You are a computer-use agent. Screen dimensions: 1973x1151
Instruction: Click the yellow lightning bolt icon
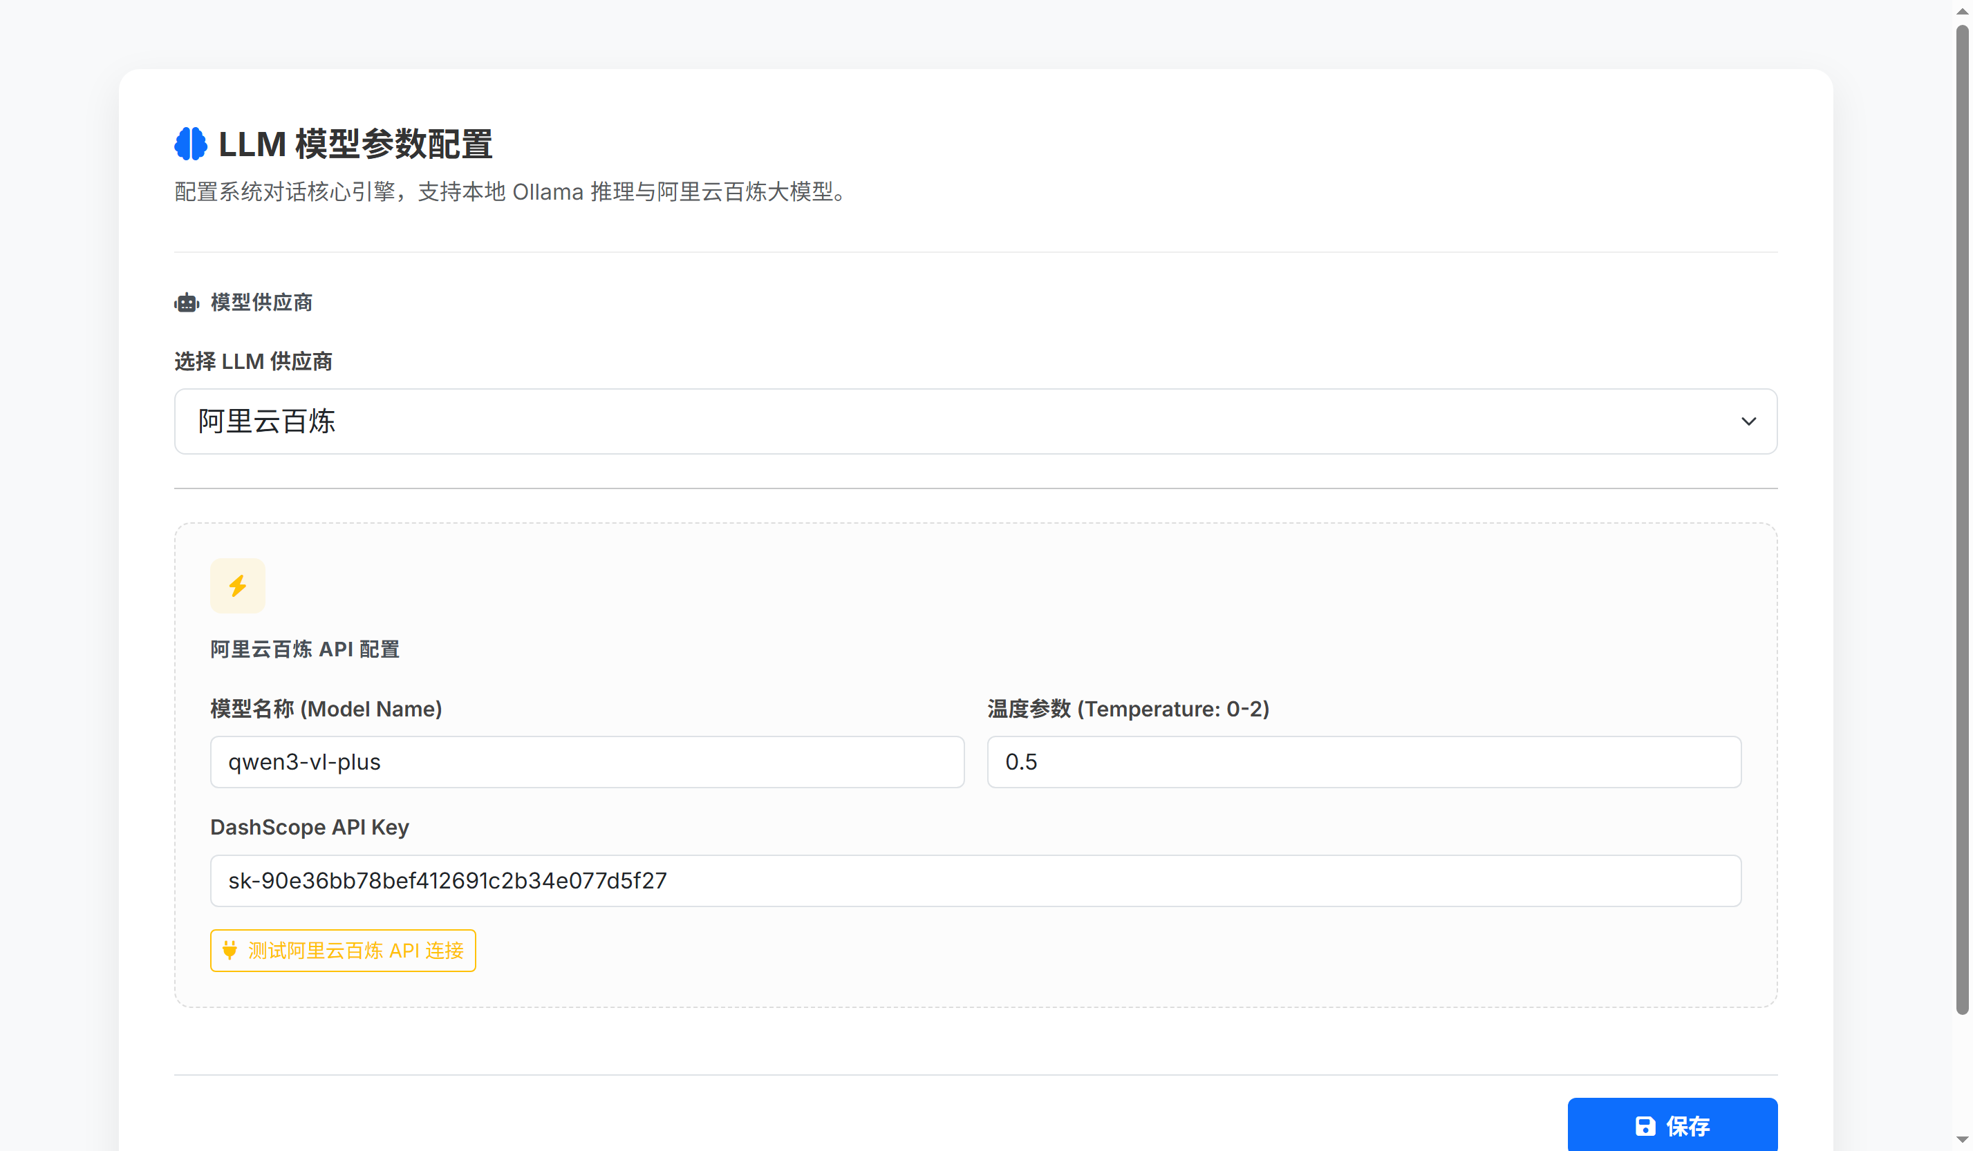pyautogui.click(x=237, y=585)
